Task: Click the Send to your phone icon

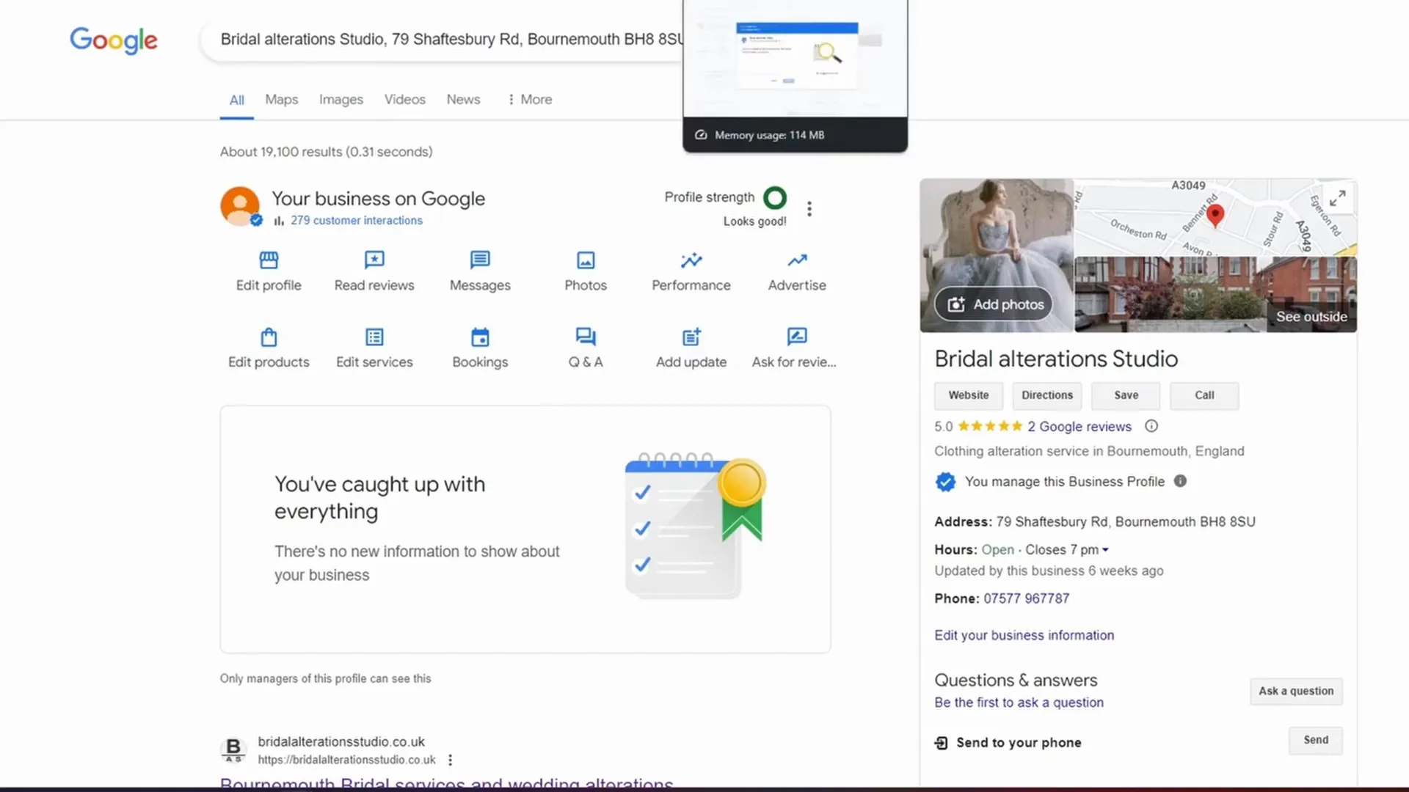Action: pos(941,743)
